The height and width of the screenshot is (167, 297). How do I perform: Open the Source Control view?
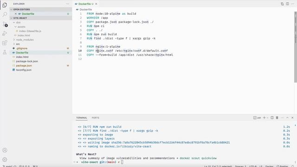[x=5, y=24]
